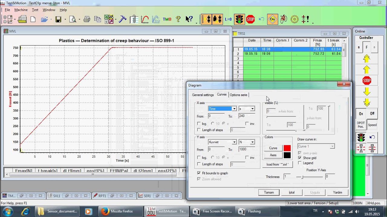Click the Off button in Online panel

[x=372, y=113]
